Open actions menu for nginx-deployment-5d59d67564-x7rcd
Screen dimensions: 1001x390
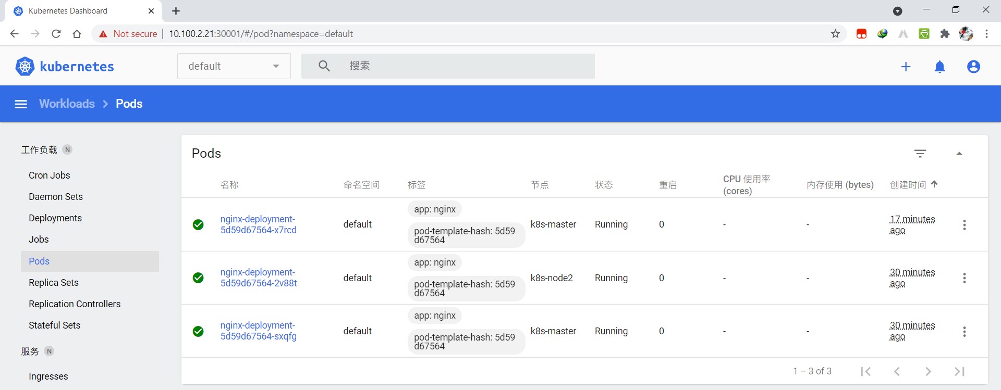point(965,225)
